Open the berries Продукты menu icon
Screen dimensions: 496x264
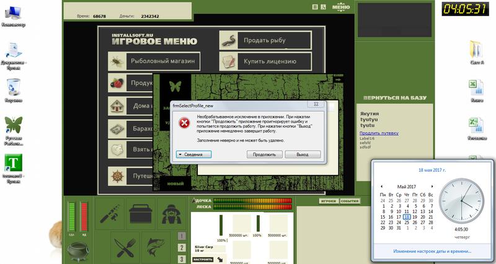pyautogui.click(x=117, y=83)
